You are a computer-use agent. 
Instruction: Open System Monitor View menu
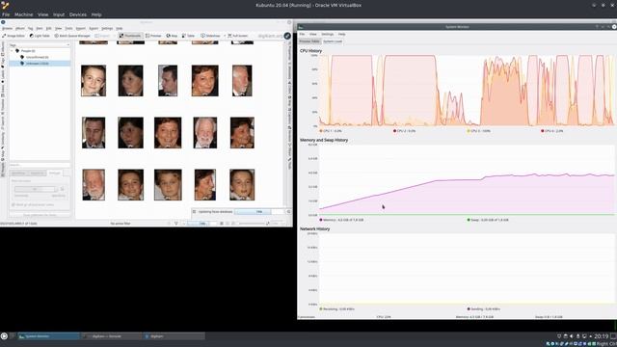coord(312,35)
